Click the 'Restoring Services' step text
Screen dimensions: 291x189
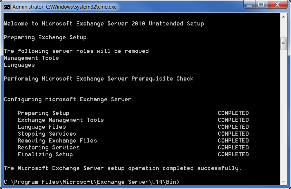(x=49, y=148)
